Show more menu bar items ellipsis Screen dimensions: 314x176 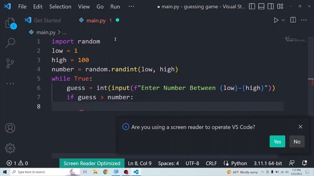131,6
